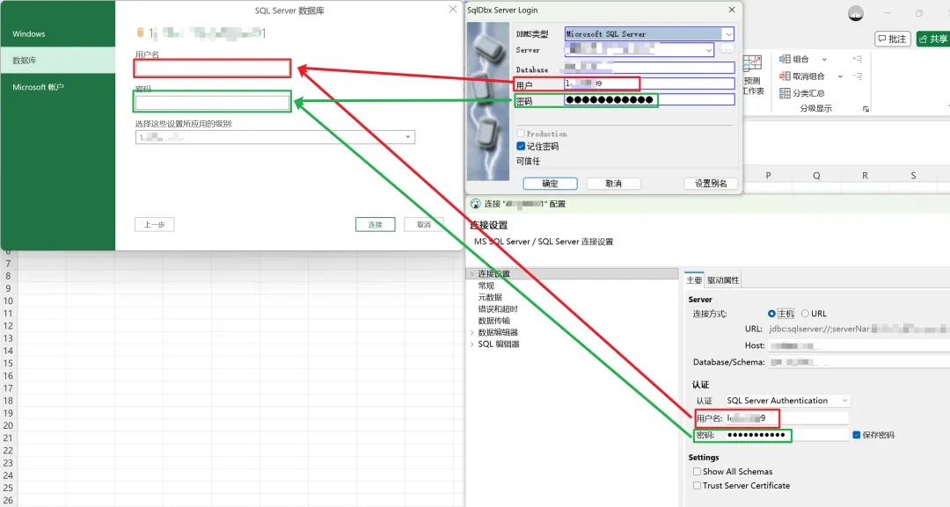Viewport: 950px width, 507px height.
Task: Click the Host field in connection settings
Action: pos(859,345)
